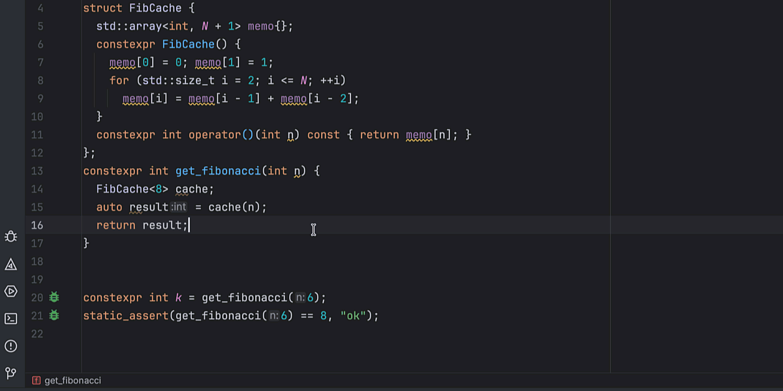Click the "ok" string literal
The height and width of the screenshot is (391, 783).
pos(352,315)
